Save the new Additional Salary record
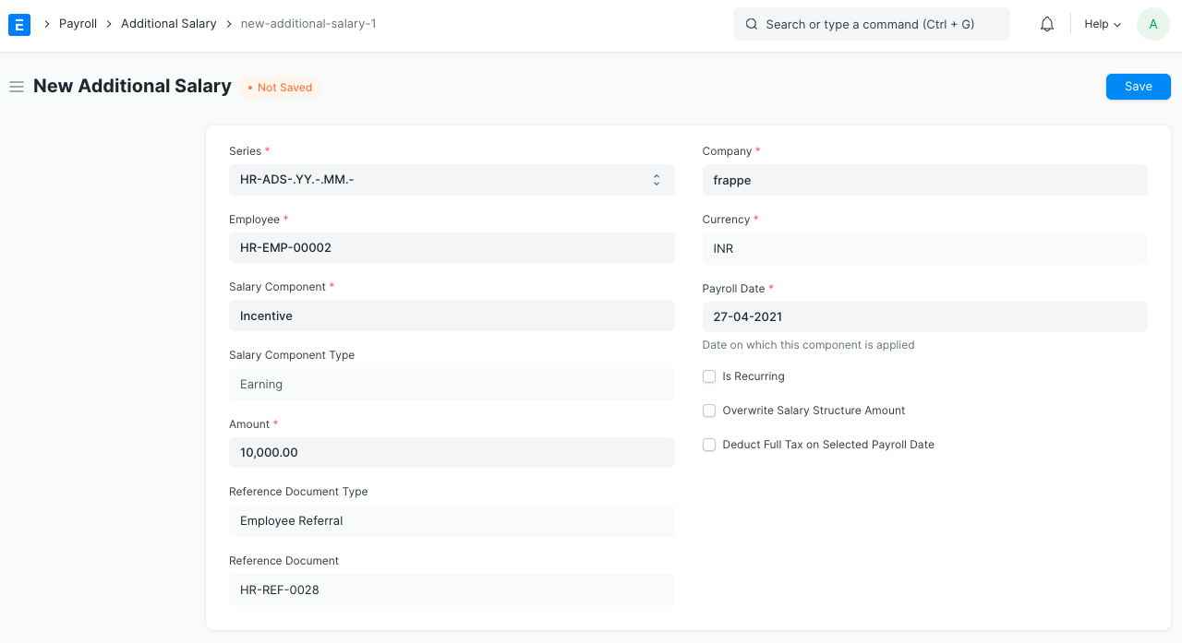Screen dimensions: 1182x643 [1138, 86]
